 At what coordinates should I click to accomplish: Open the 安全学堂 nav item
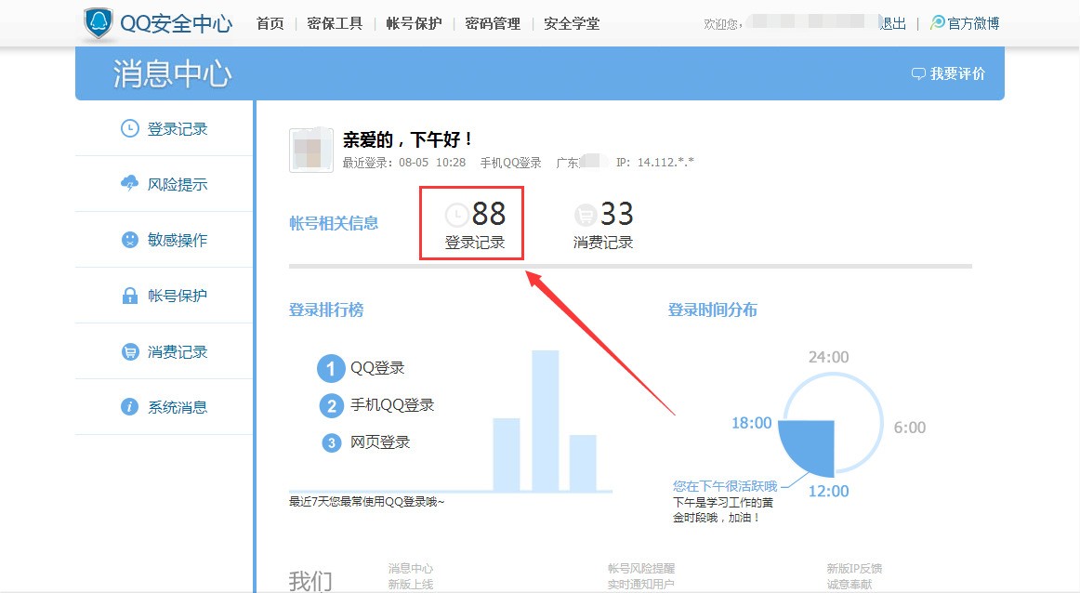(x=572, y=24)
